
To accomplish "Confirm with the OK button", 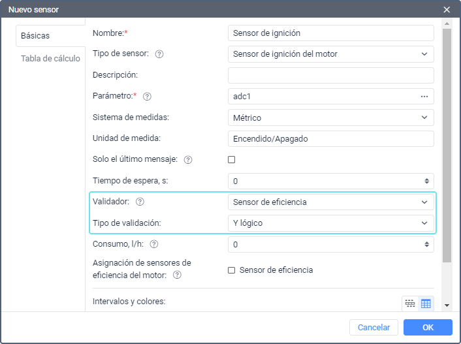I will 428,328.
